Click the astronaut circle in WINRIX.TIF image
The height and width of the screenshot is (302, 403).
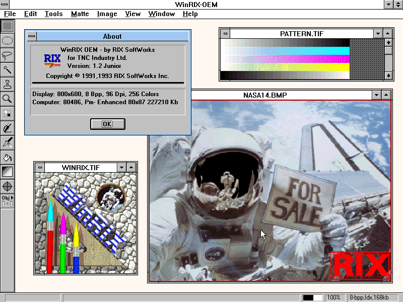tap(111, 197)
